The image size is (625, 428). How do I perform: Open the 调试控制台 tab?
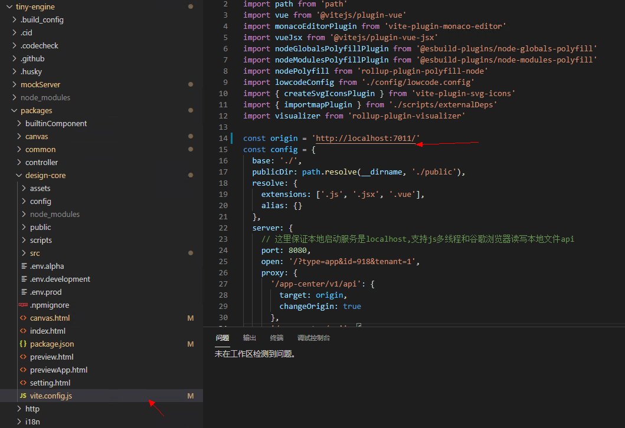point(313,338)
